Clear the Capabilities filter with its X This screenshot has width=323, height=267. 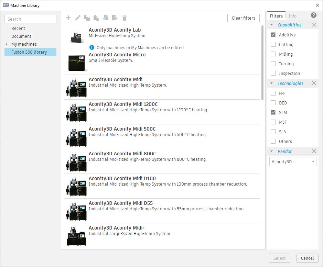314,25
